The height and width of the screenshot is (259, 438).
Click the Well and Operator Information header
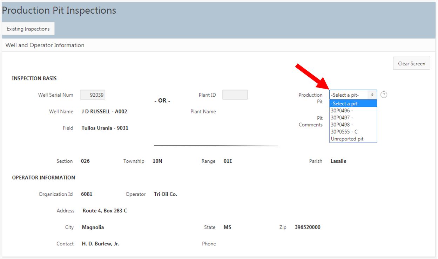coord(45,45)
